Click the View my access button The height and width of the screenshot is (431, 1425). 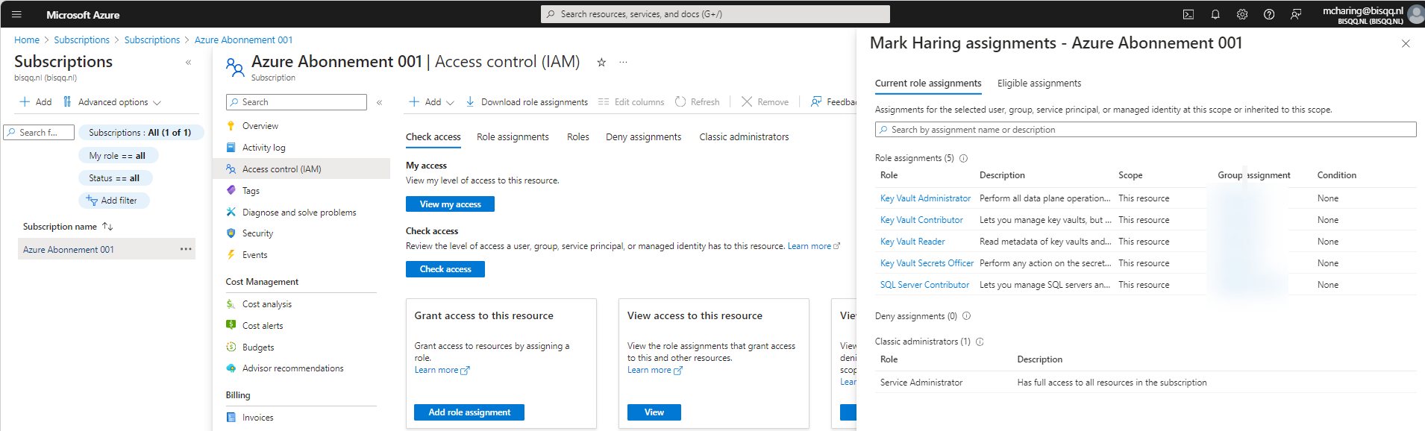pyautogui.click(x=450, y=204)
